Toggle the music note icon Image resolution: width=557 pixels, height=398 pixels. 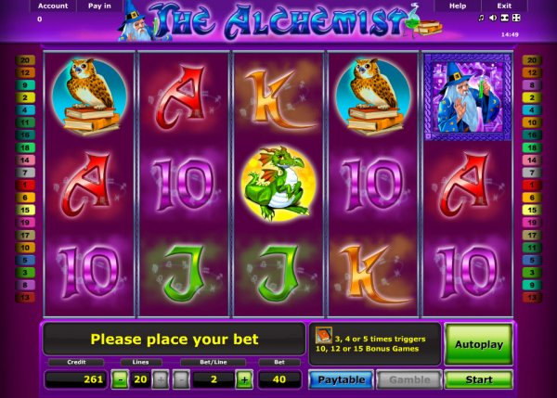coord(481,18)
